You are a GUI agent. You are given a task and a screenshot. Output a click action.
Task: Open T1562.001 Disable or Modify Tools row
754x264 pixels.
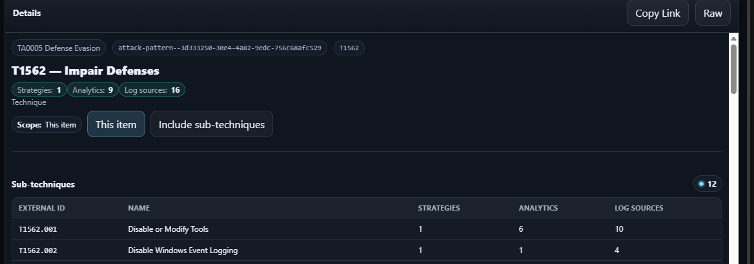pyautogui.click(x=168, y=229)
